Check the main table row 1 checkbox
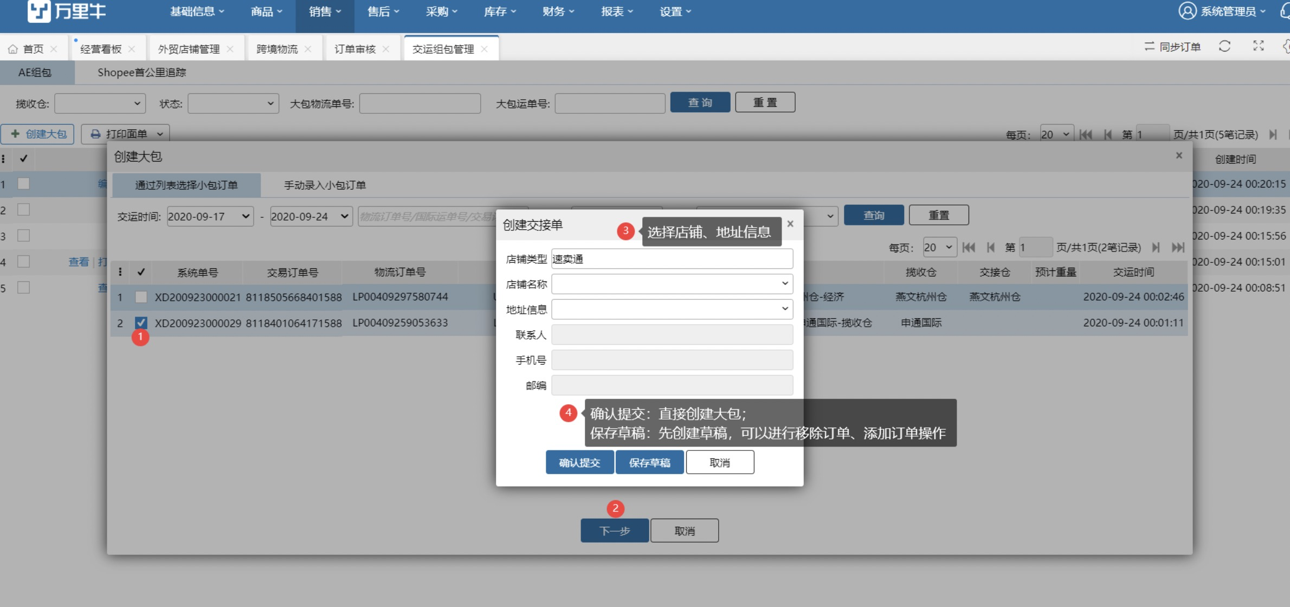 coord(23,184)
